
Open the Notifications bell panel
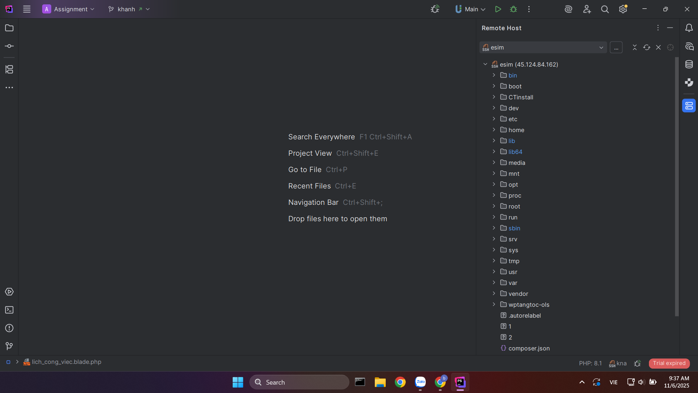(689, 28)
